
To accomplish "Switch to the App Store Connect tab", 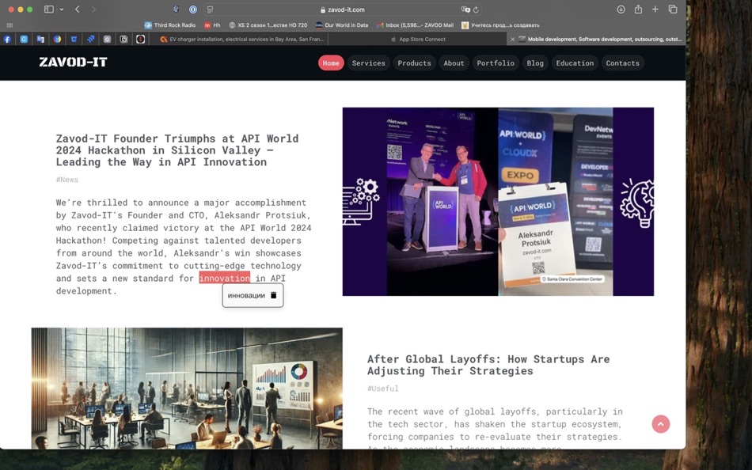I will [417, 40].
